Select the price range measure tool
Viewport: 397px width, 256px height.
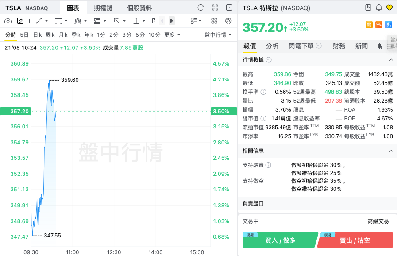(136, 21)
